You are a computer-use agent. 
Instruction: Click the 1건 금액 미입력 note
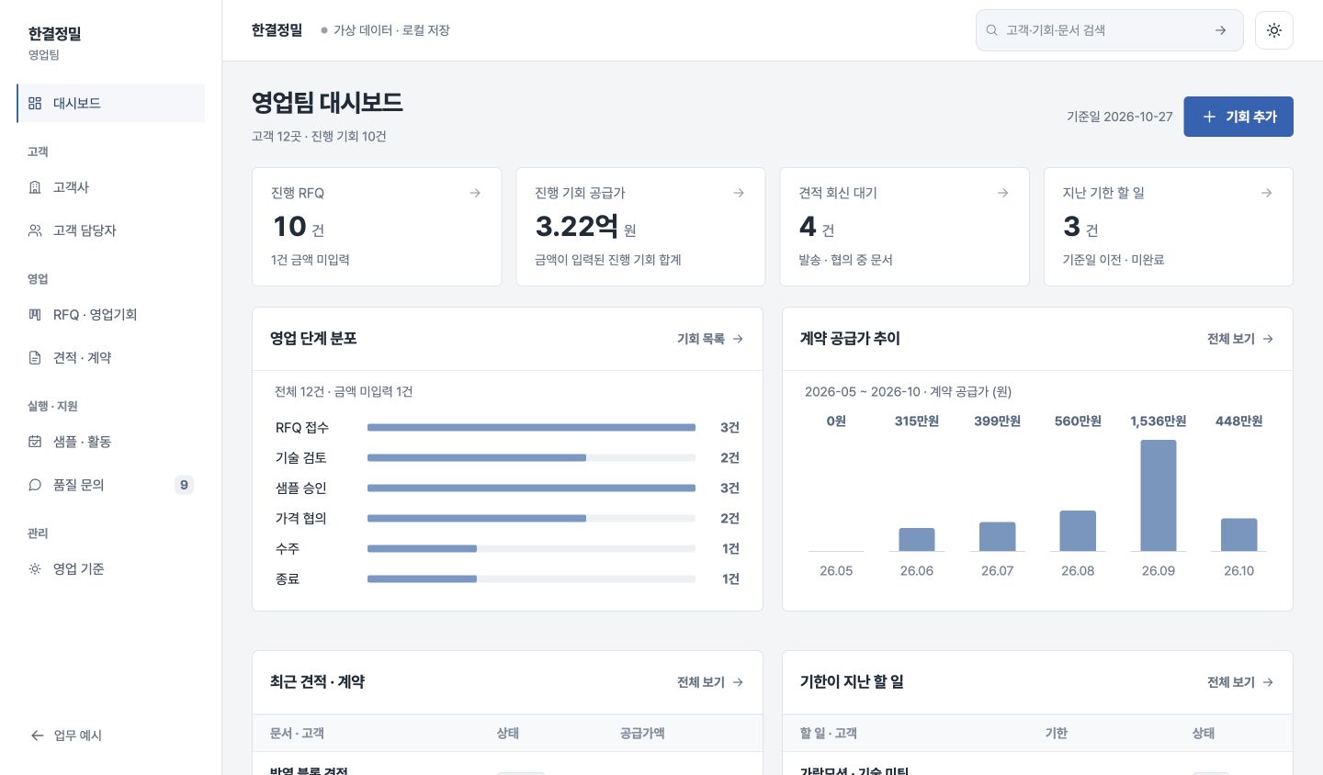[311, 260]
